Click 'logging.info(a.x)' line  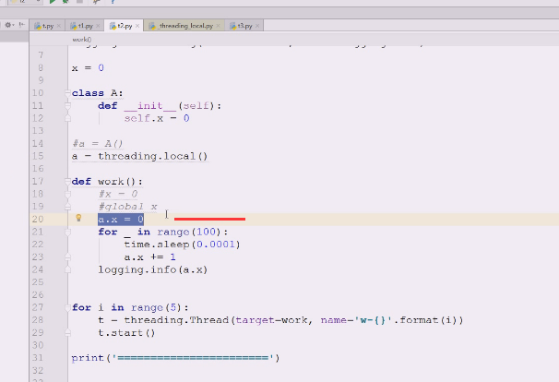(152, 269)
